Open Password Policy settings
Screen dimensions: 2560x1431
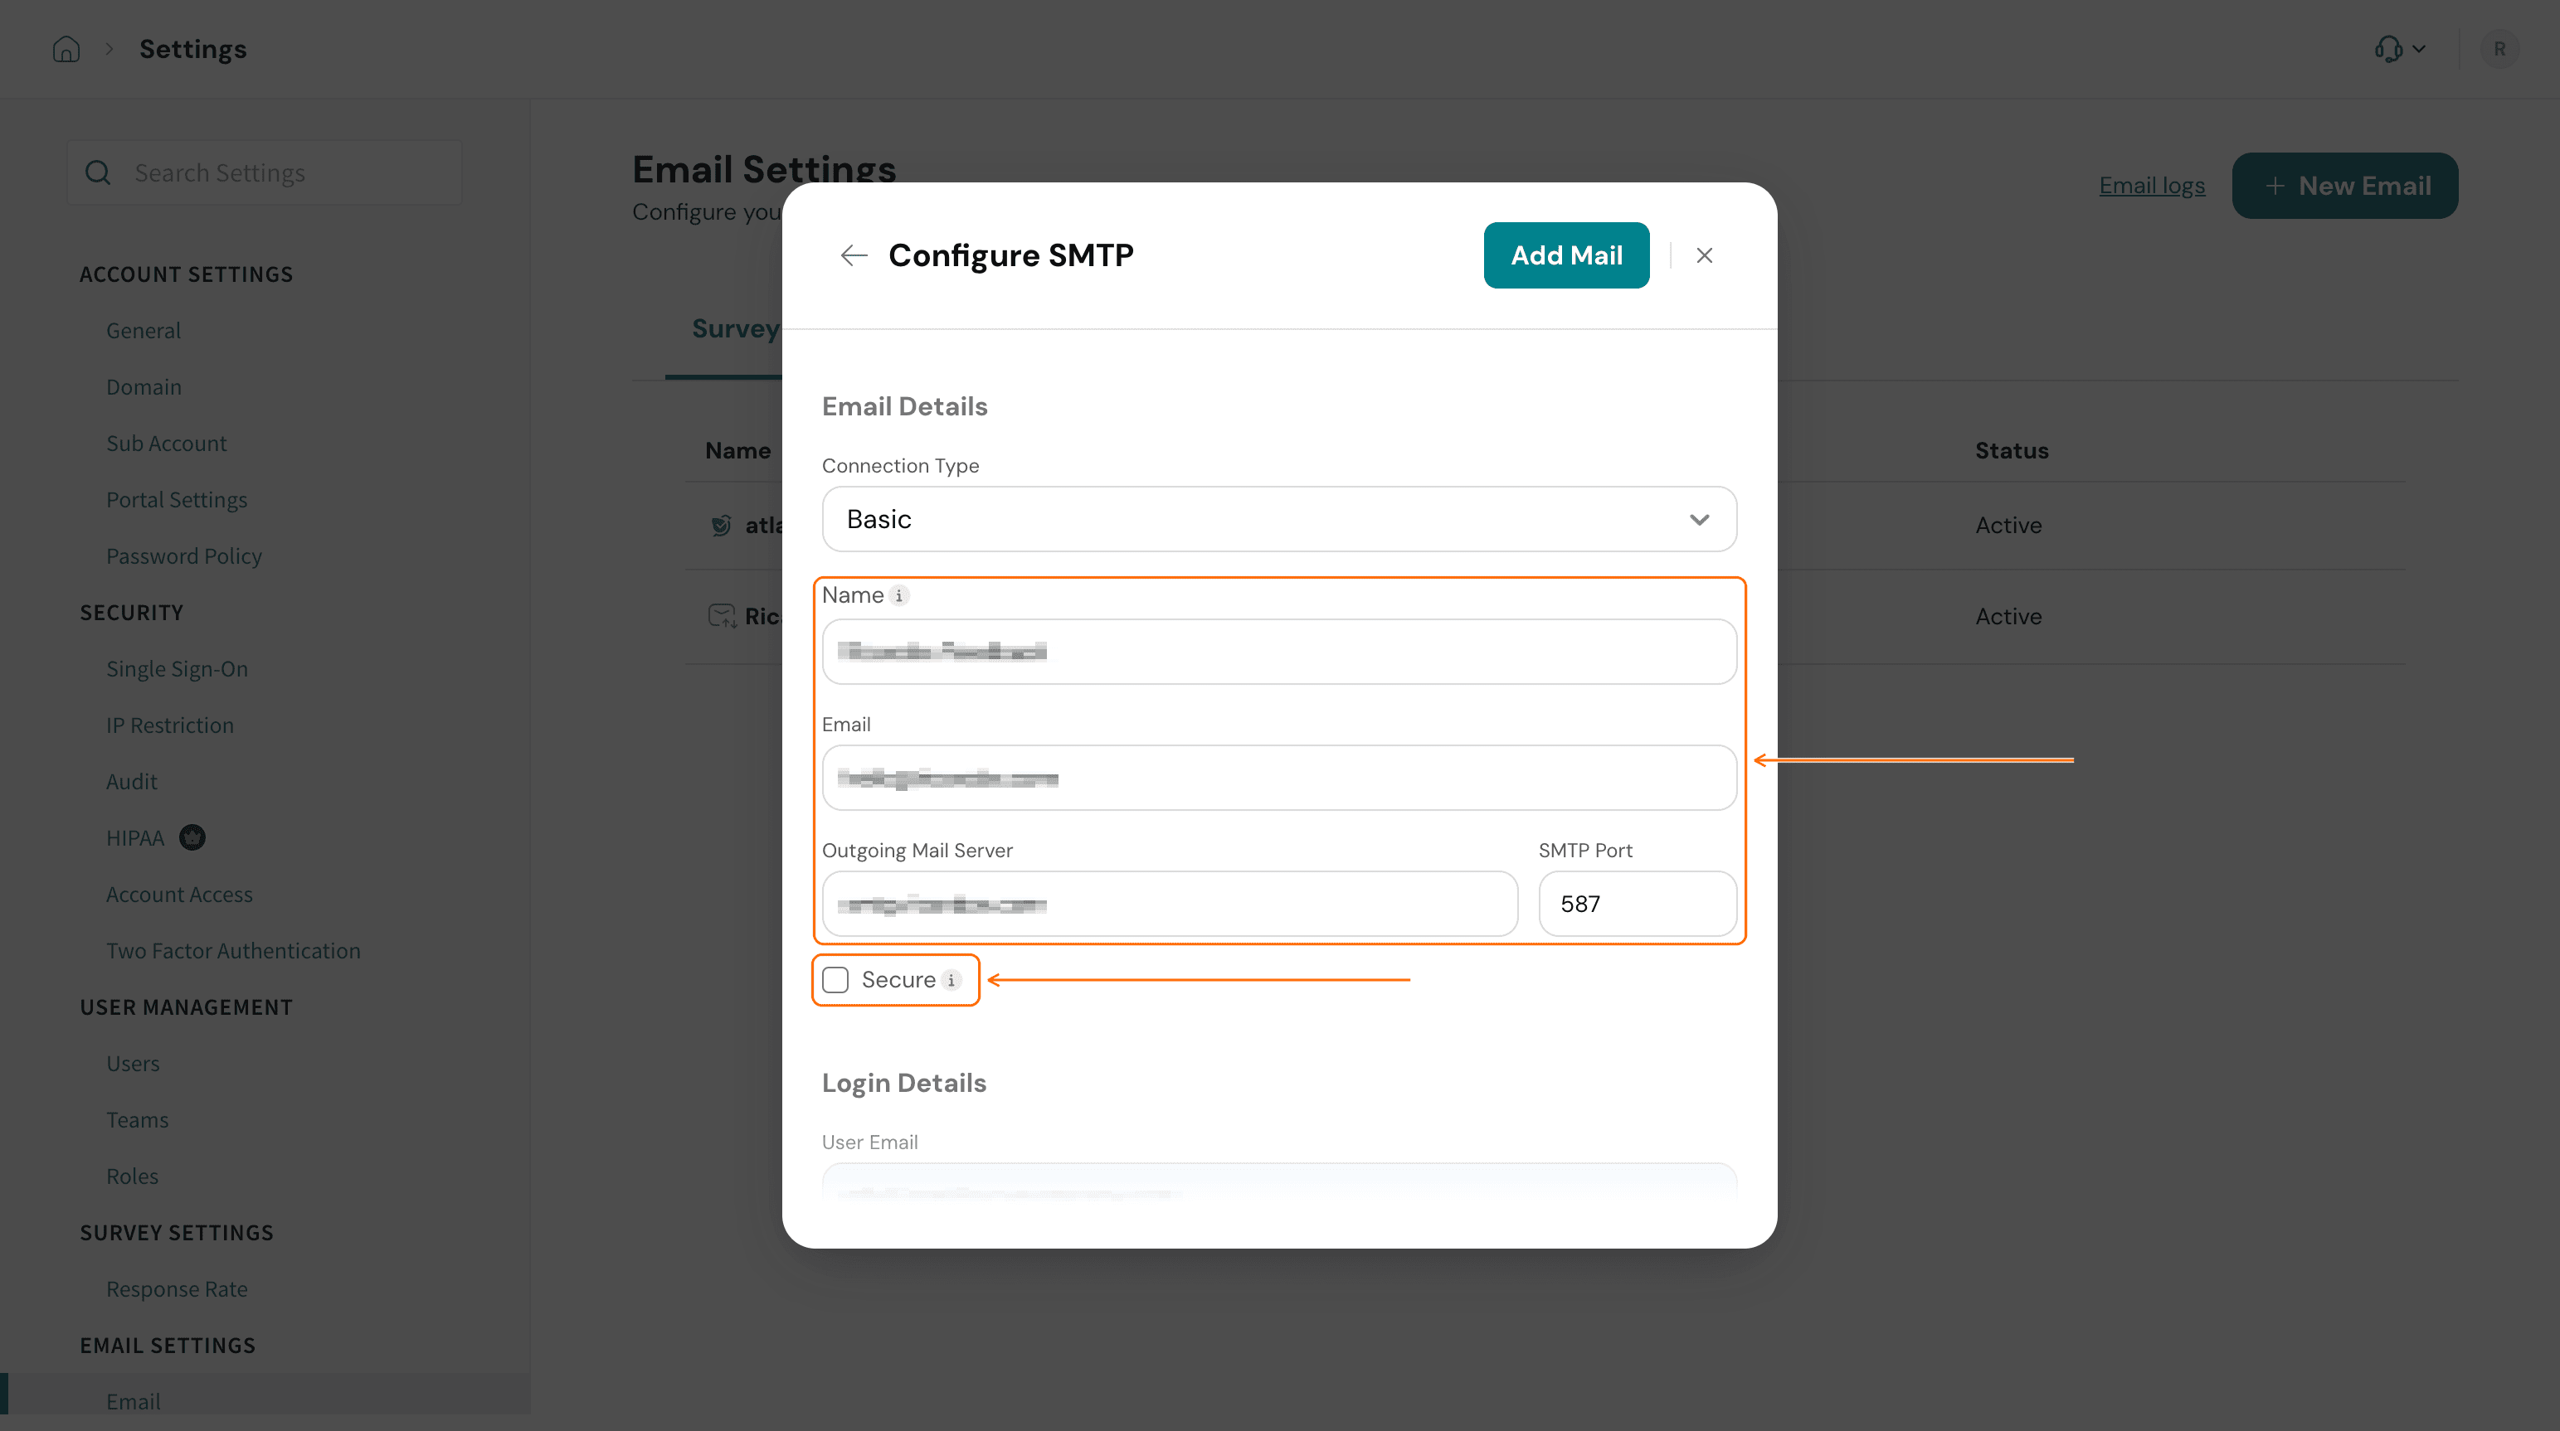coord(184,556)
